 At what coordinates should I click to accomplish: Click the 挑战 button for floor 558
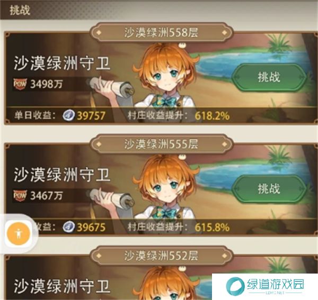coord(269,77)
